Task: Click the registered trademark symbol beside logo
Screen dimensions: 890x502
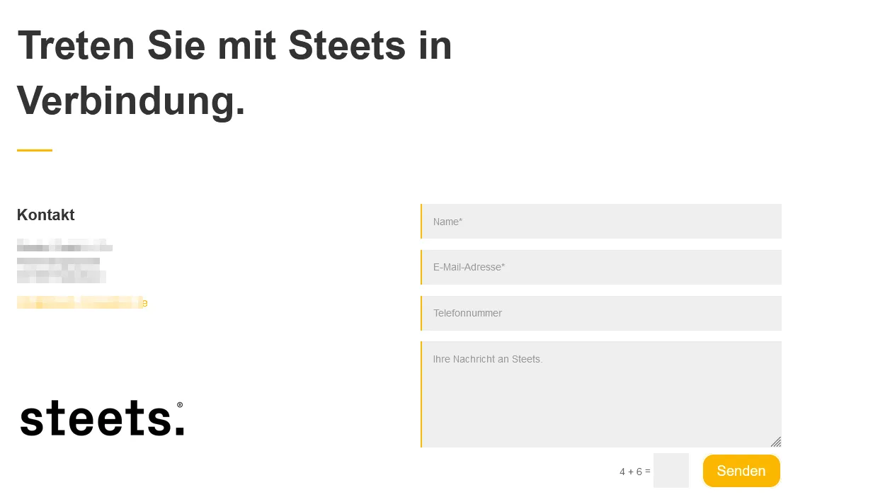Action: click(180, 405)
